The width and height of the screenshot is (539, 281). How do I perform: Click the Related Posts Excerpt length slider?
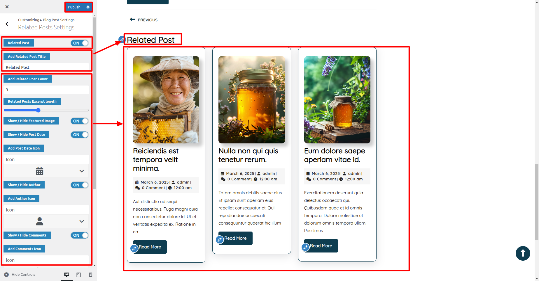[x=46, y=110]
